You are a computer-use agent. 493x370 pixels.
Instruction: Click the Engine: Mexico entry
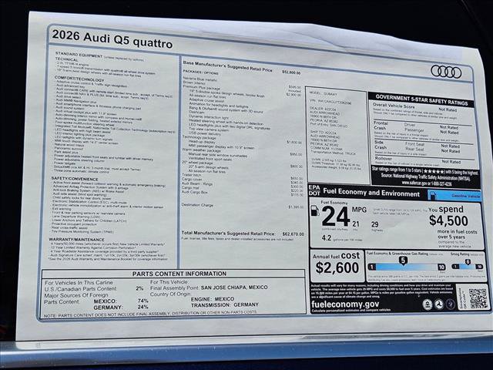pos(213,299)
